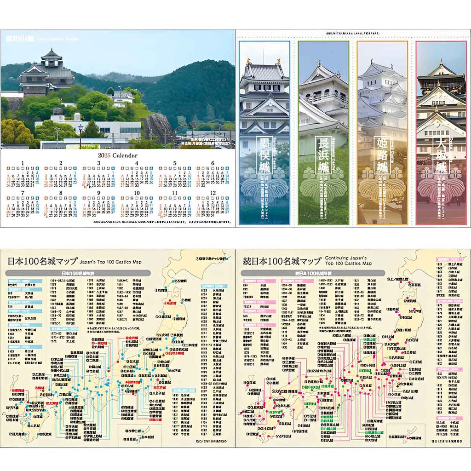Click the 2025 Calendar heading
471x471 pixels.
[117, 155]
